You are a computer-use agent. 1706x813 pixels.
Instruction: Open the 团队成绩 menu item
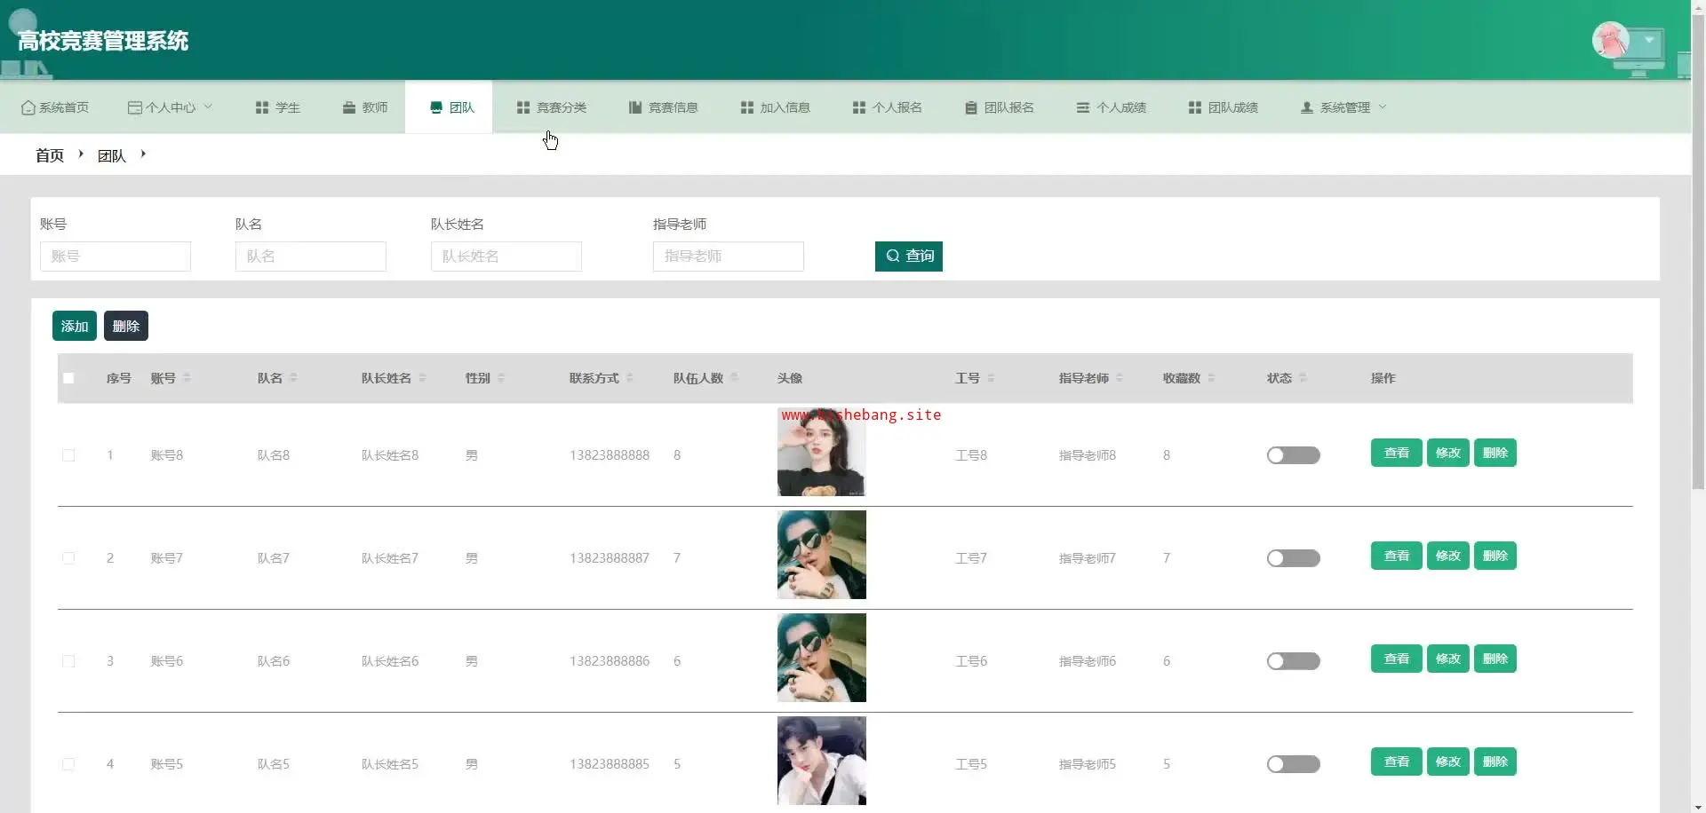coord(1224,107)
